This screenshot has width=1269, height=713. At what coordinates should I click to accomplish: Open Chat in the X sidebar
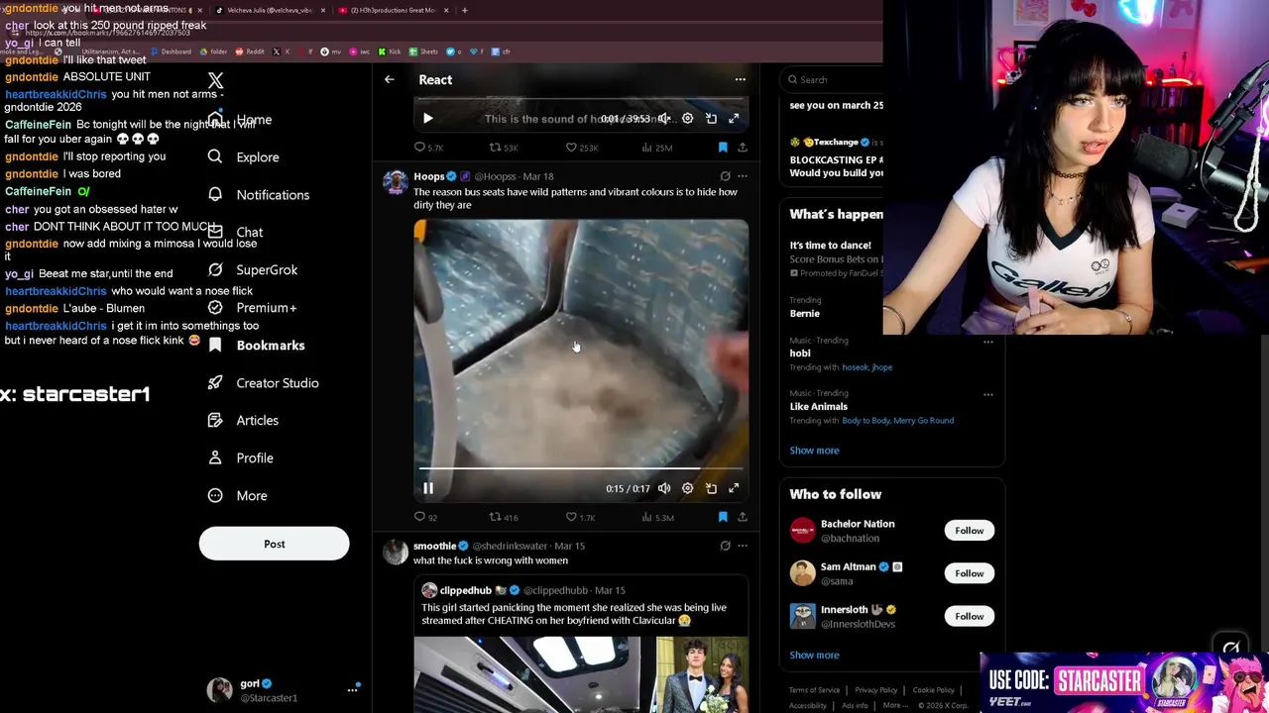[235, 233]
